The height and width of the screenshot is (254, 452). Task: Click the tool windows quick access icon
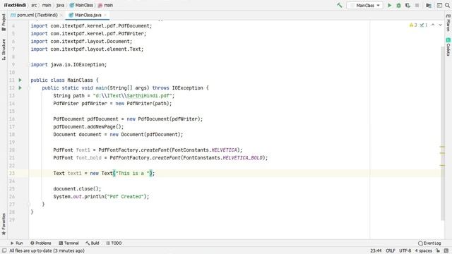click(4, 250)
